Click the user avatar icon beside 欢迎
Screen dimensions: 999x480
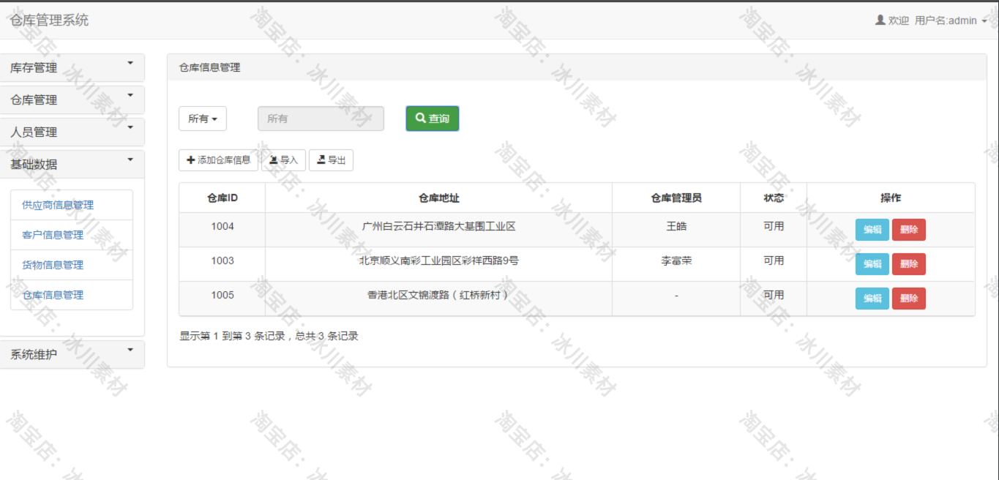coord(880,20)
